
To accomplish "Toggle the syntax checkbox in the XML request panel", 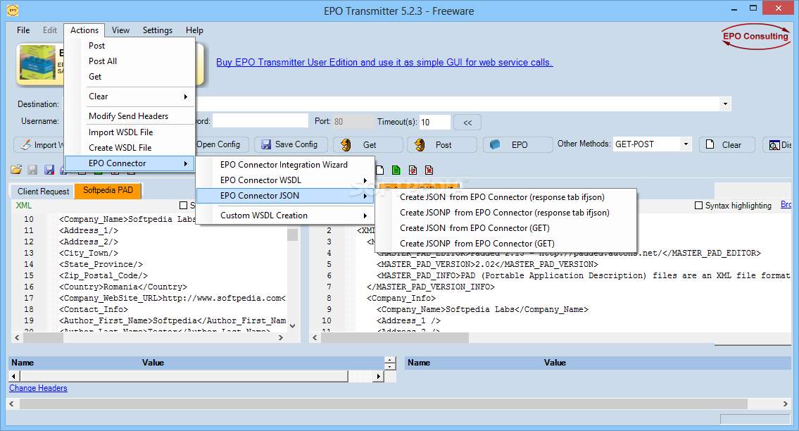I will click(184, 206).
